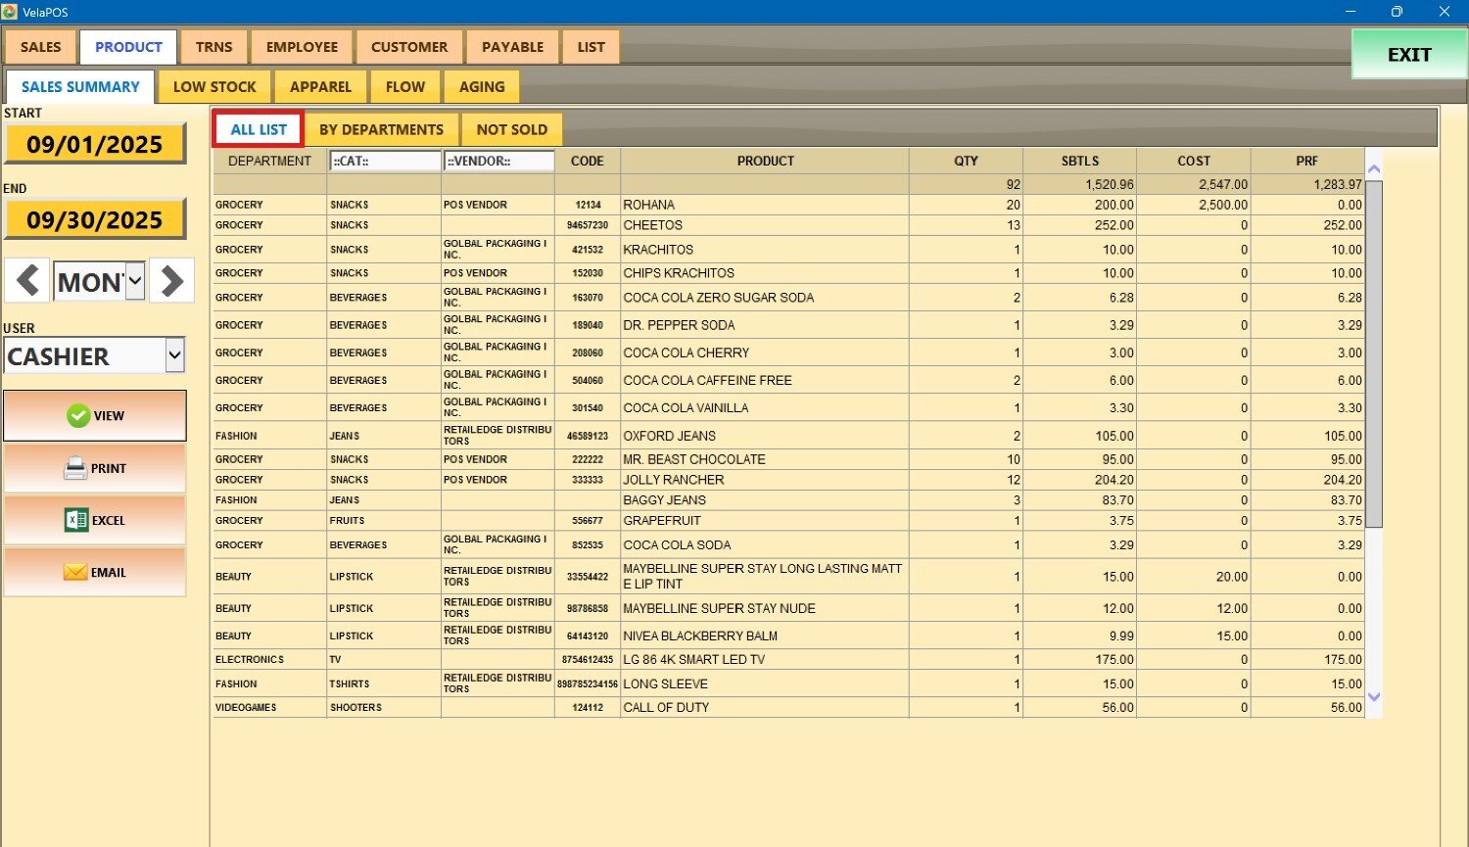Change the end date 09/30/2025 field
1469x847 pixels.
click(x=95, y=220)
